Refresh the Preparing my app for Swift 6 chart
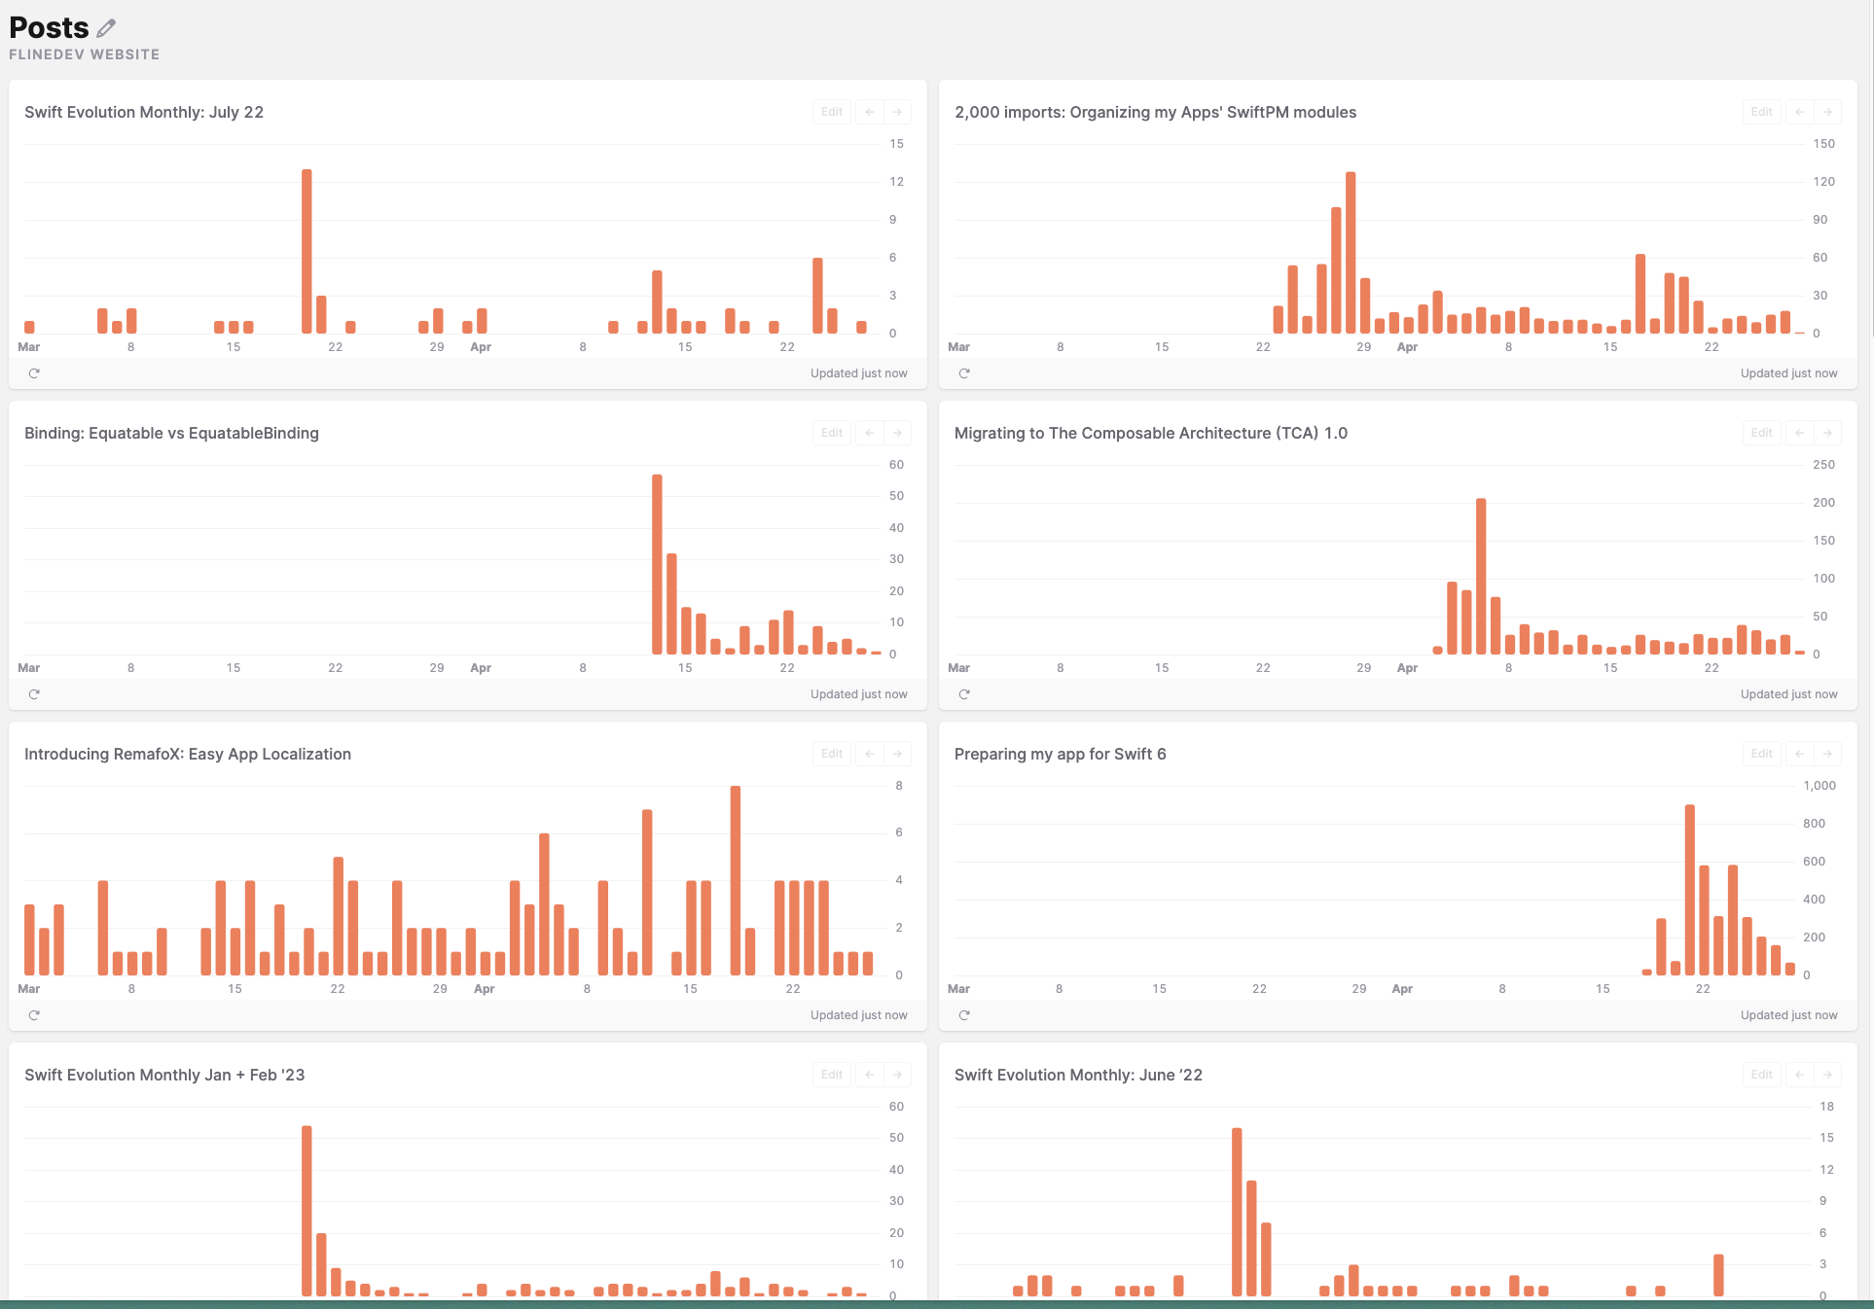Screen dimensions: 1874x1309 click(964, 1015)
